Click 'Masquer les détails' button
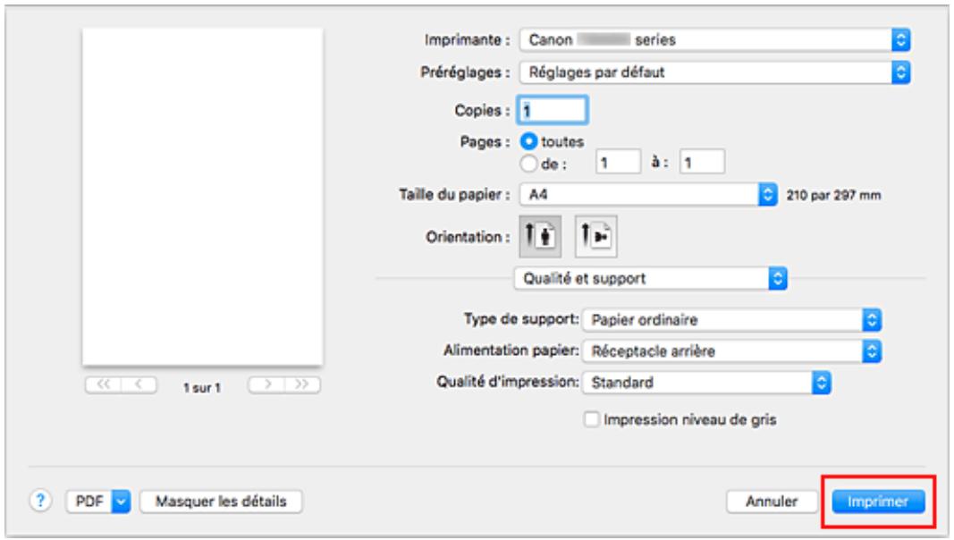954x540 pixels. click(221, 502)
